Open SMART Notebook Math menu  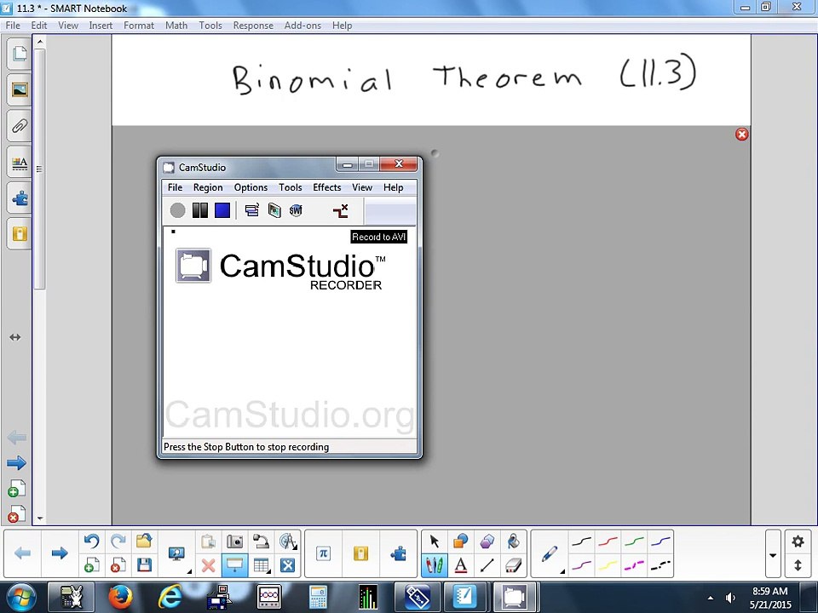coord(176,26)
